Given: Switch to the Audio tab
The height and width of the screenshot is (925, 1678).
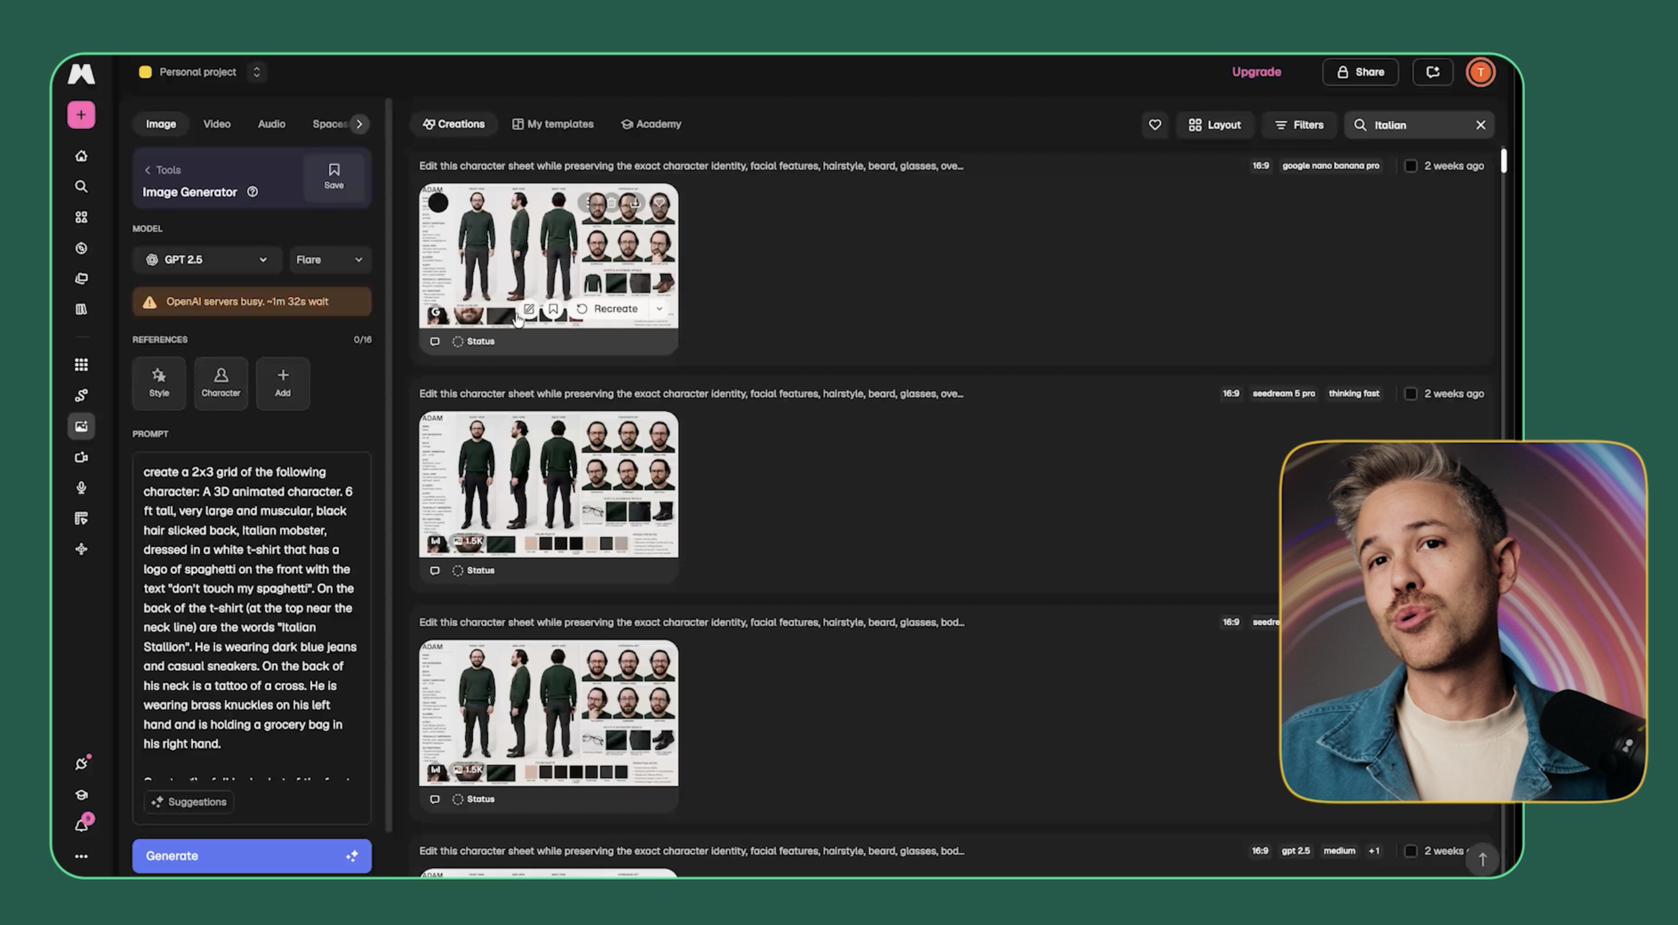Looking at the screenshot, I should 272,124.
